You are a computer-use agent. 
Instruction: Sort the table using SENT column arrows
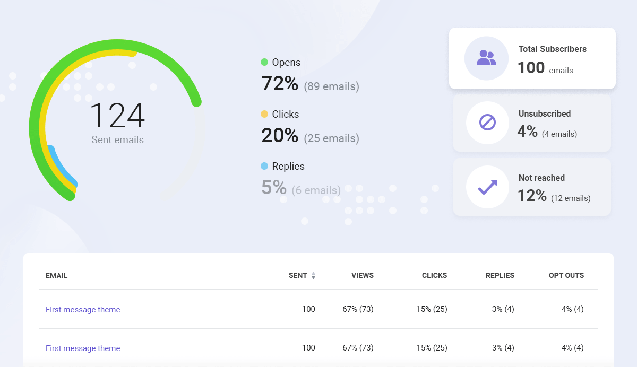click(x=313, y=276)
